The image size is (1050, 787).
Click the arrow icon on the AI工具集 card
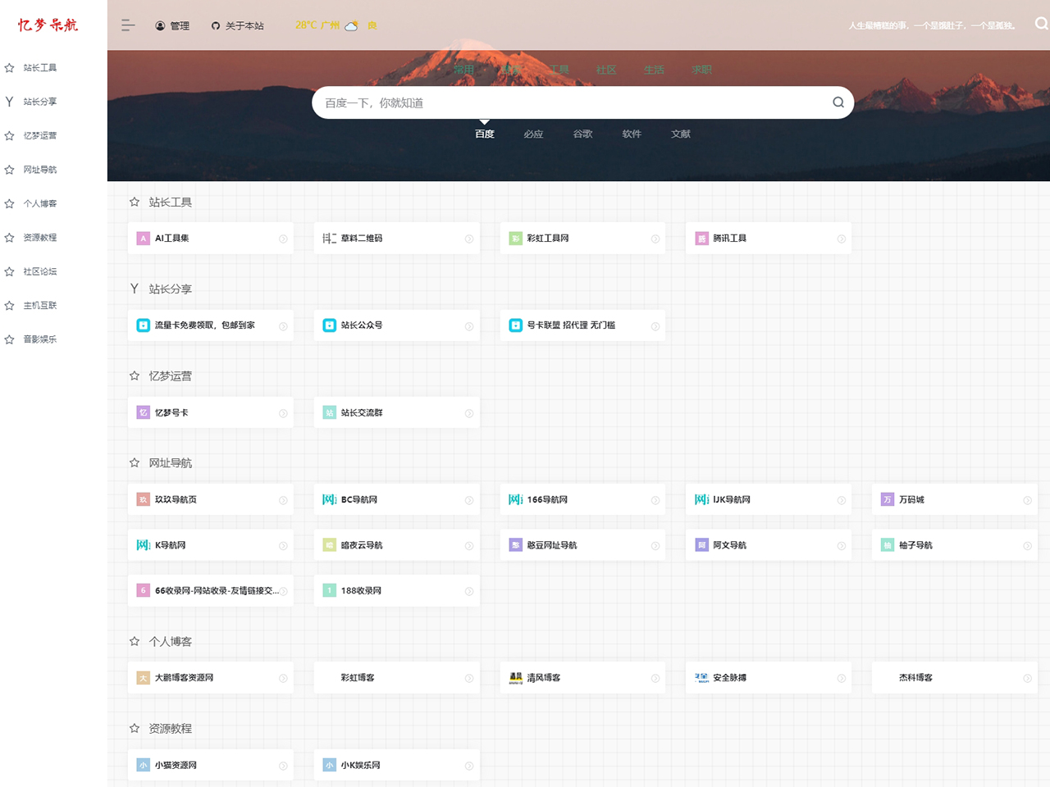[283, 239]
